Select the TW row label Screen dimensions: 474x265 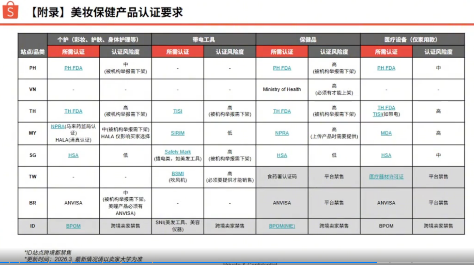click(33, 177)
